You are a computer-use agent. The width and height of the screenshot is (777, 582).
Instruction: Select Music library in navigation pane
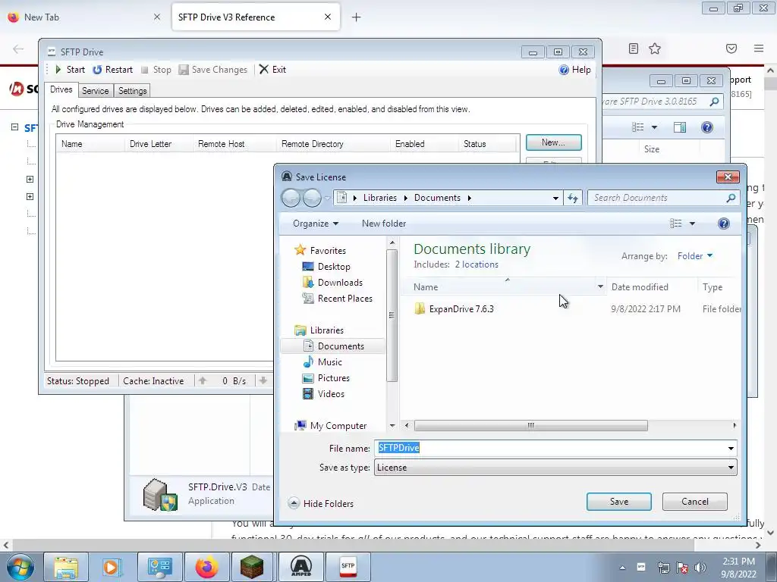click(322, 361)
